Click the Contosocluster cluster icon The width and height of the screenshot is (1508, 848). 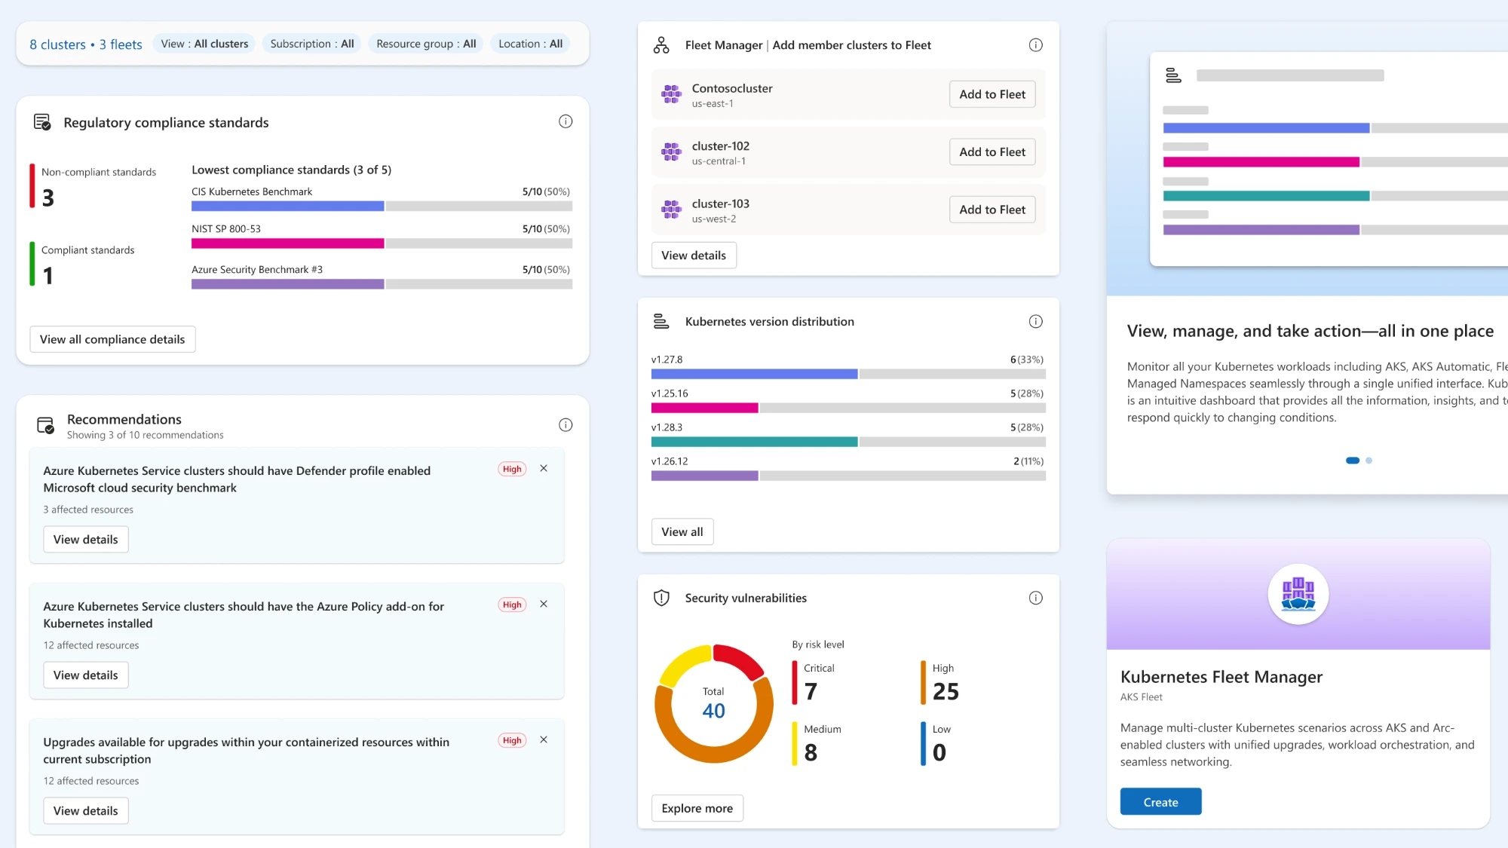point(671,94)
